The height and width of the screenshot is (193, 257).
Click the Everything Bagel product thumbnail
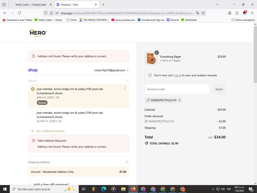[151, 58]
